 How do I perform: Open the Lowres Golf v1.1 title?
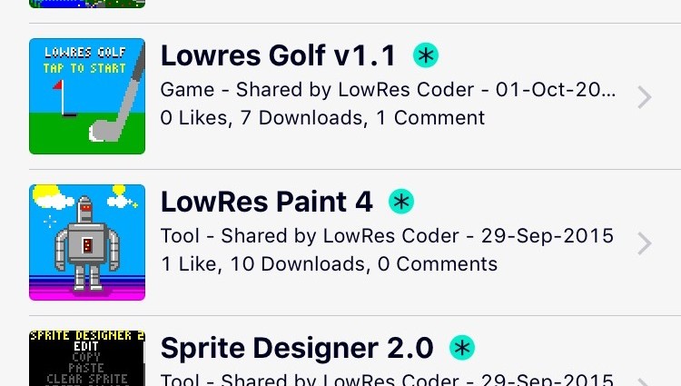pos(278,56)
